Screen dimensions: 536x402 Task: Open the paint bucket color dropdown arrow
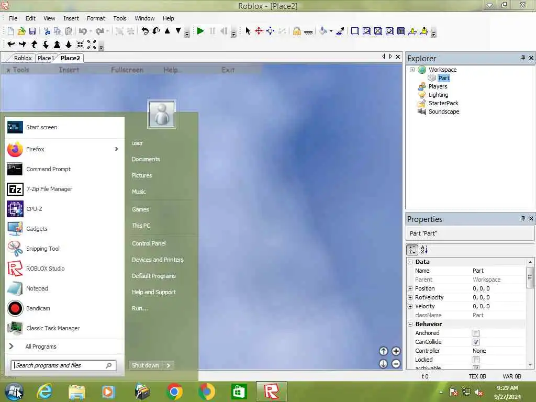(x=331, y=31)
